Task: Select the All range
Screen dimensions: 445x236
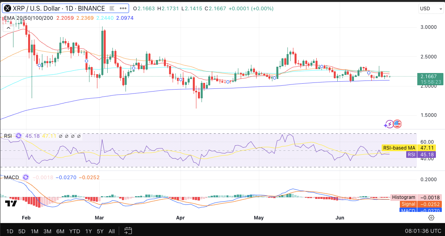Action: point(112,231)
